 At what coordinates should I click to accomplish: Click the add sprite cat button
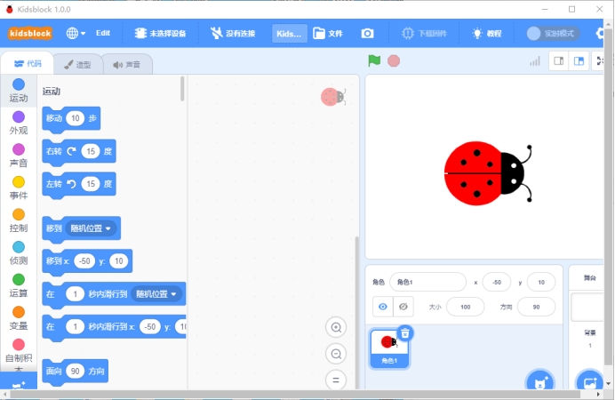540,381
